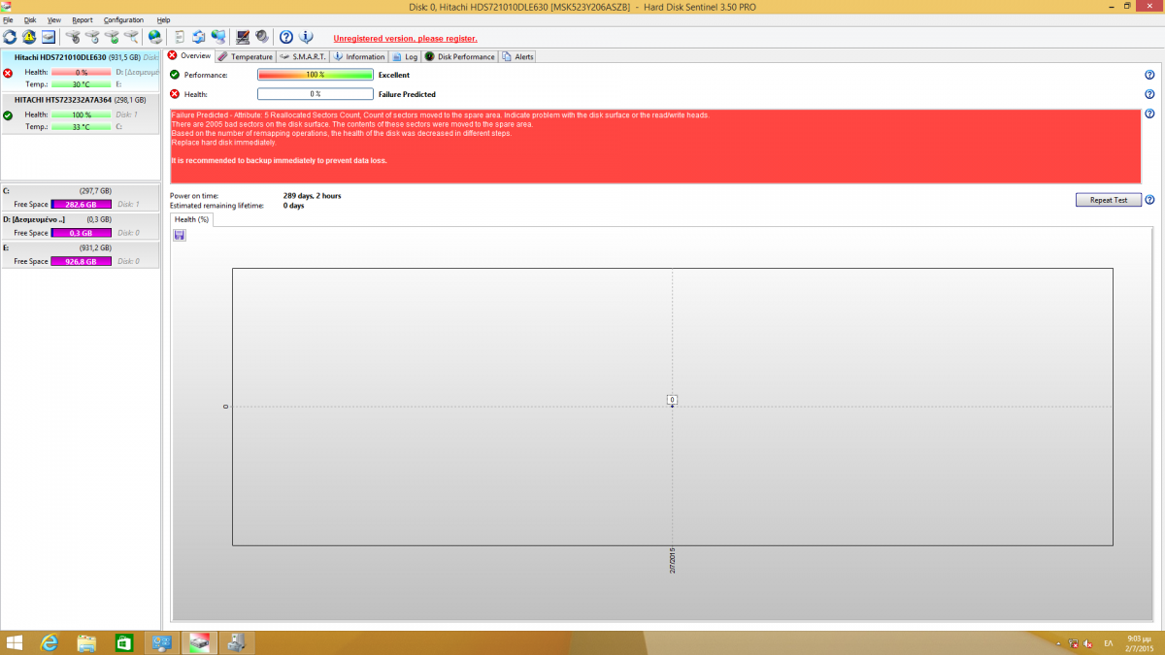This screenshot has height=655, width=1165.
Task: Open the View menu
Action: [x=53, y=19]
